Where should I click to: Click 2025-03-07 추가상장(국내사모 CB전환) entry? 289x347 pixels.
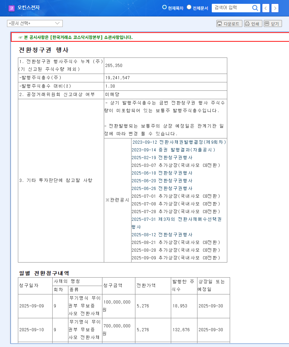tap(176, 165)
